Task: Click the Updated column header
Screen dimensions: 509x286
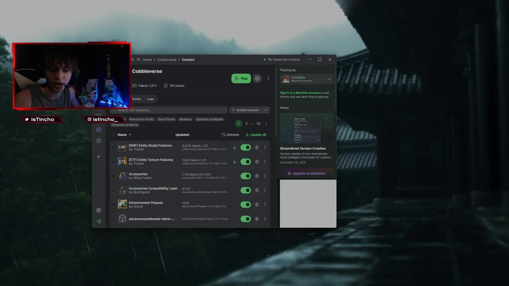Action: pyautogui.click(x=182, y=135)
